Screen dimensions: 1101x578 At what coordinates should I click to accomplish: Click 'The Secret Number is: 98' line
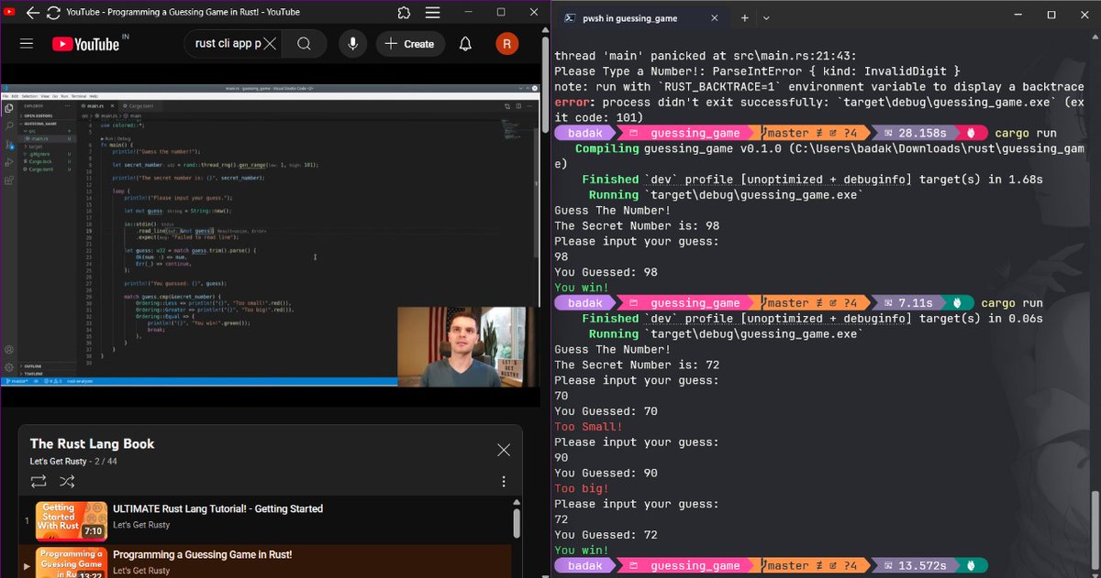click(637, 225)
